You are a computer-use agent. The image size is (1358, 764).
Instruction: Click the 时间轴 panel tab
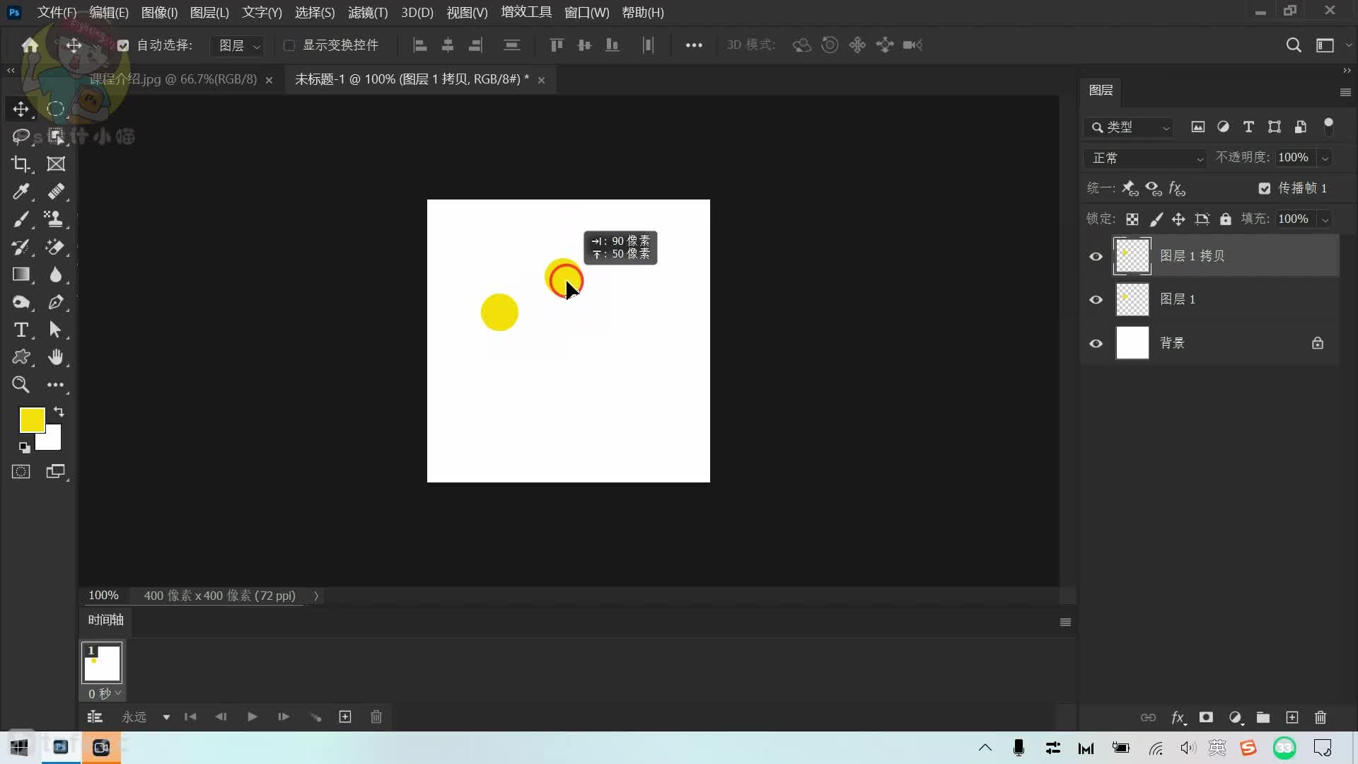pyautogui.click(x=105, y=620)
